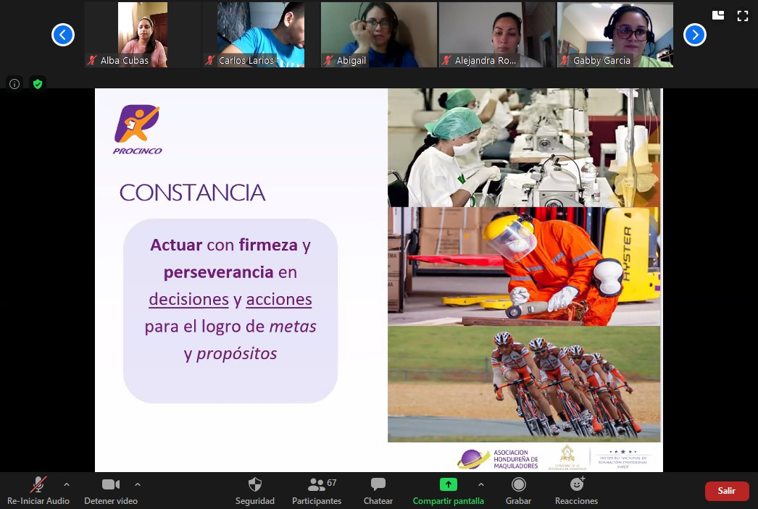Click the cyclists photo on slide
The width and height of the screenshot is (758, 509).
point(523,384)
